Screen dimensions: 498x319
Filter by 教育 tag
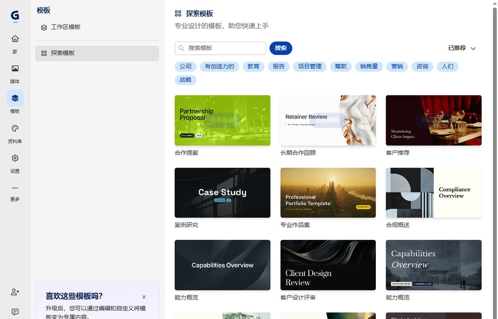click(x=254, y=67)
